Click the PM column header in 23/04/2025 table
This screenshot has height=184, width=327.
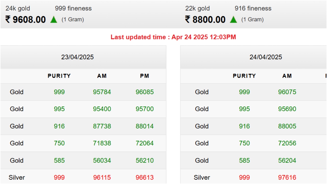[145, 76]
